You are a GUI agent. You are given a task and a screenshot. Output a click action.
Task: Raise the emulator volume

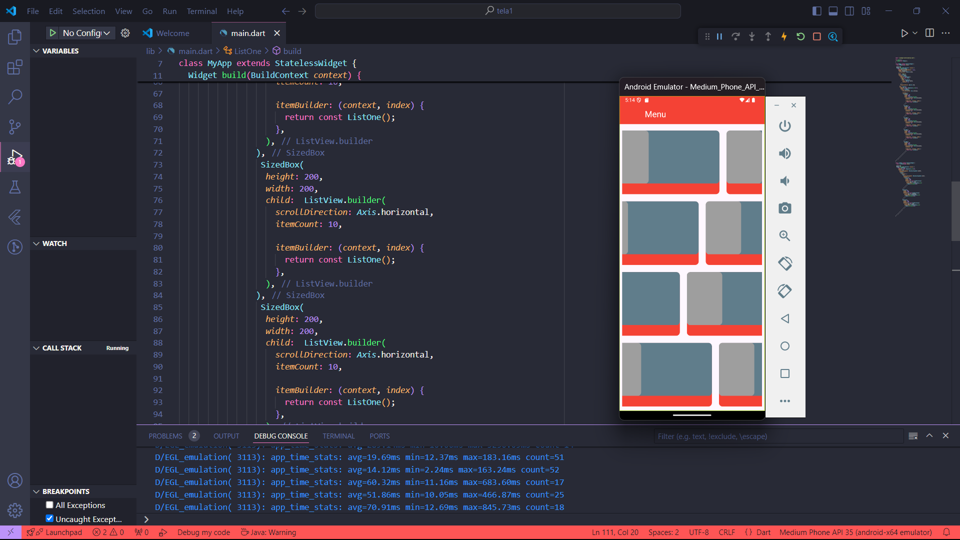[x=785, y=153]
